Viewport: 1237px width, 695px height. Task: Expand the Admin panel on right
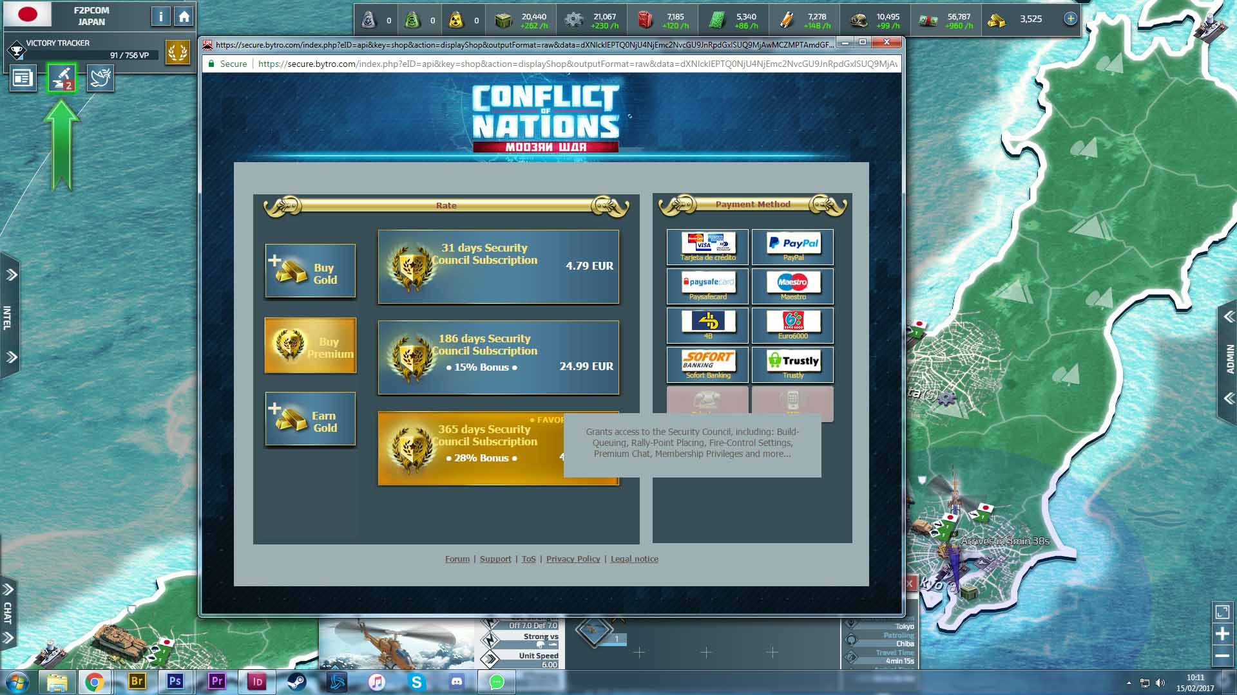point(1229,357)
